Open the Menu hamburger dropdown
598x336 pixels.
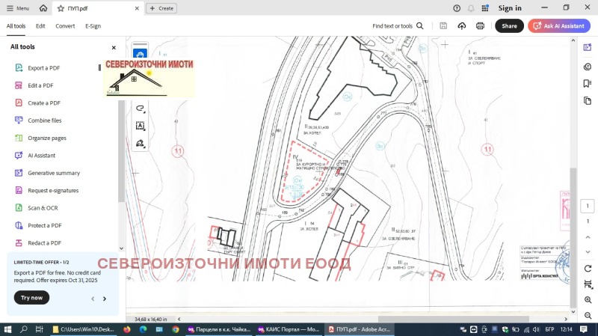point(18,8)
